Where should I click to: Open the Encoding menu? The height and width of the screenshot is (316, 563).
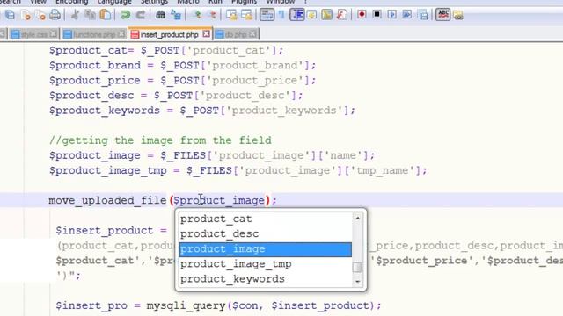click(x=71, y=2)
